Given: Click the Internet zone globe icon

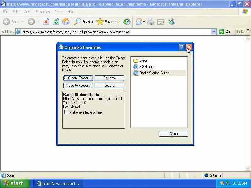Looking at the screenshot, I should click(x=206, y=175).
